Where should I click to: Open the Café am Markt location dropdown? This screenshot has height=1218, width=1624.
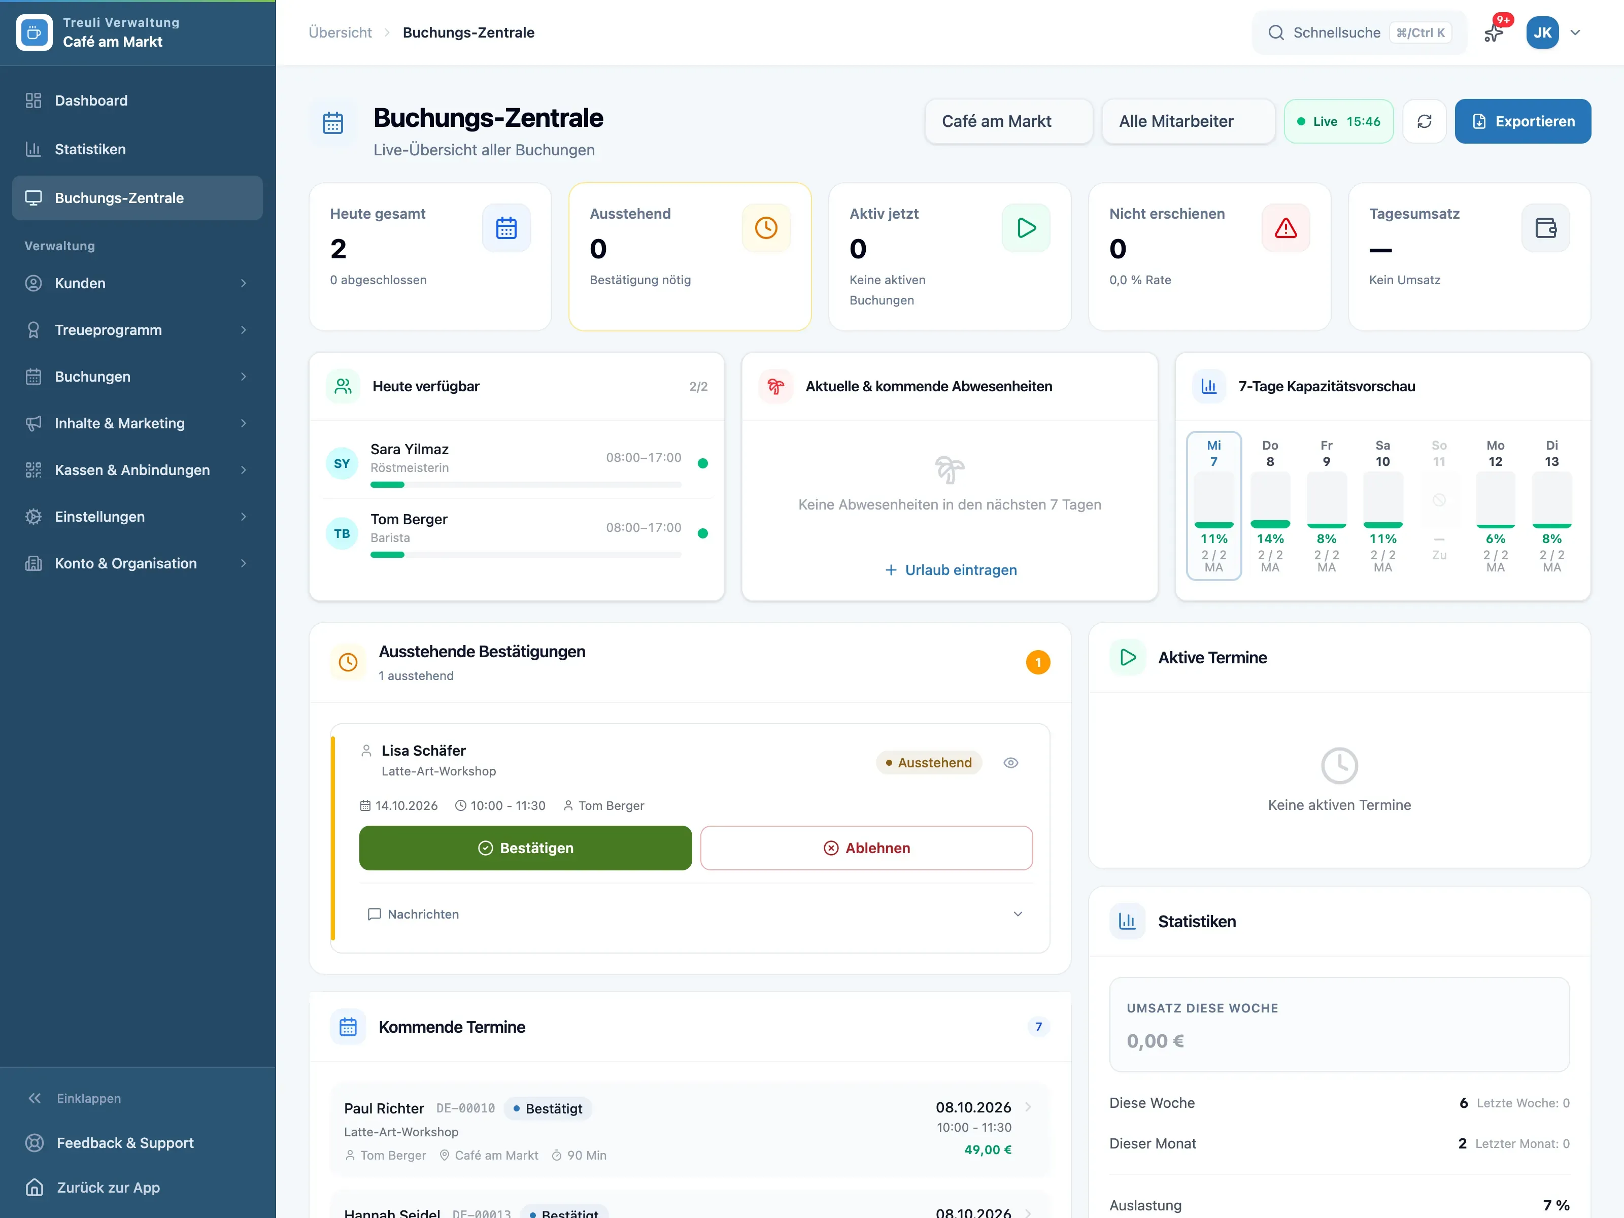tap(1008, 121)
